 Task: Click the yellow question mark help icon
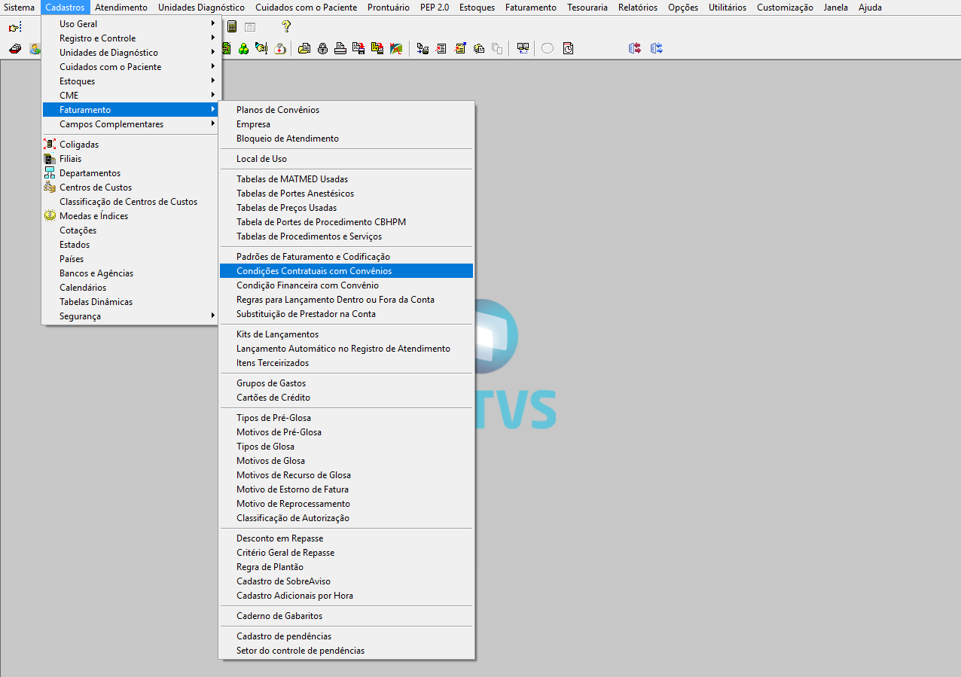coord(286,26)
